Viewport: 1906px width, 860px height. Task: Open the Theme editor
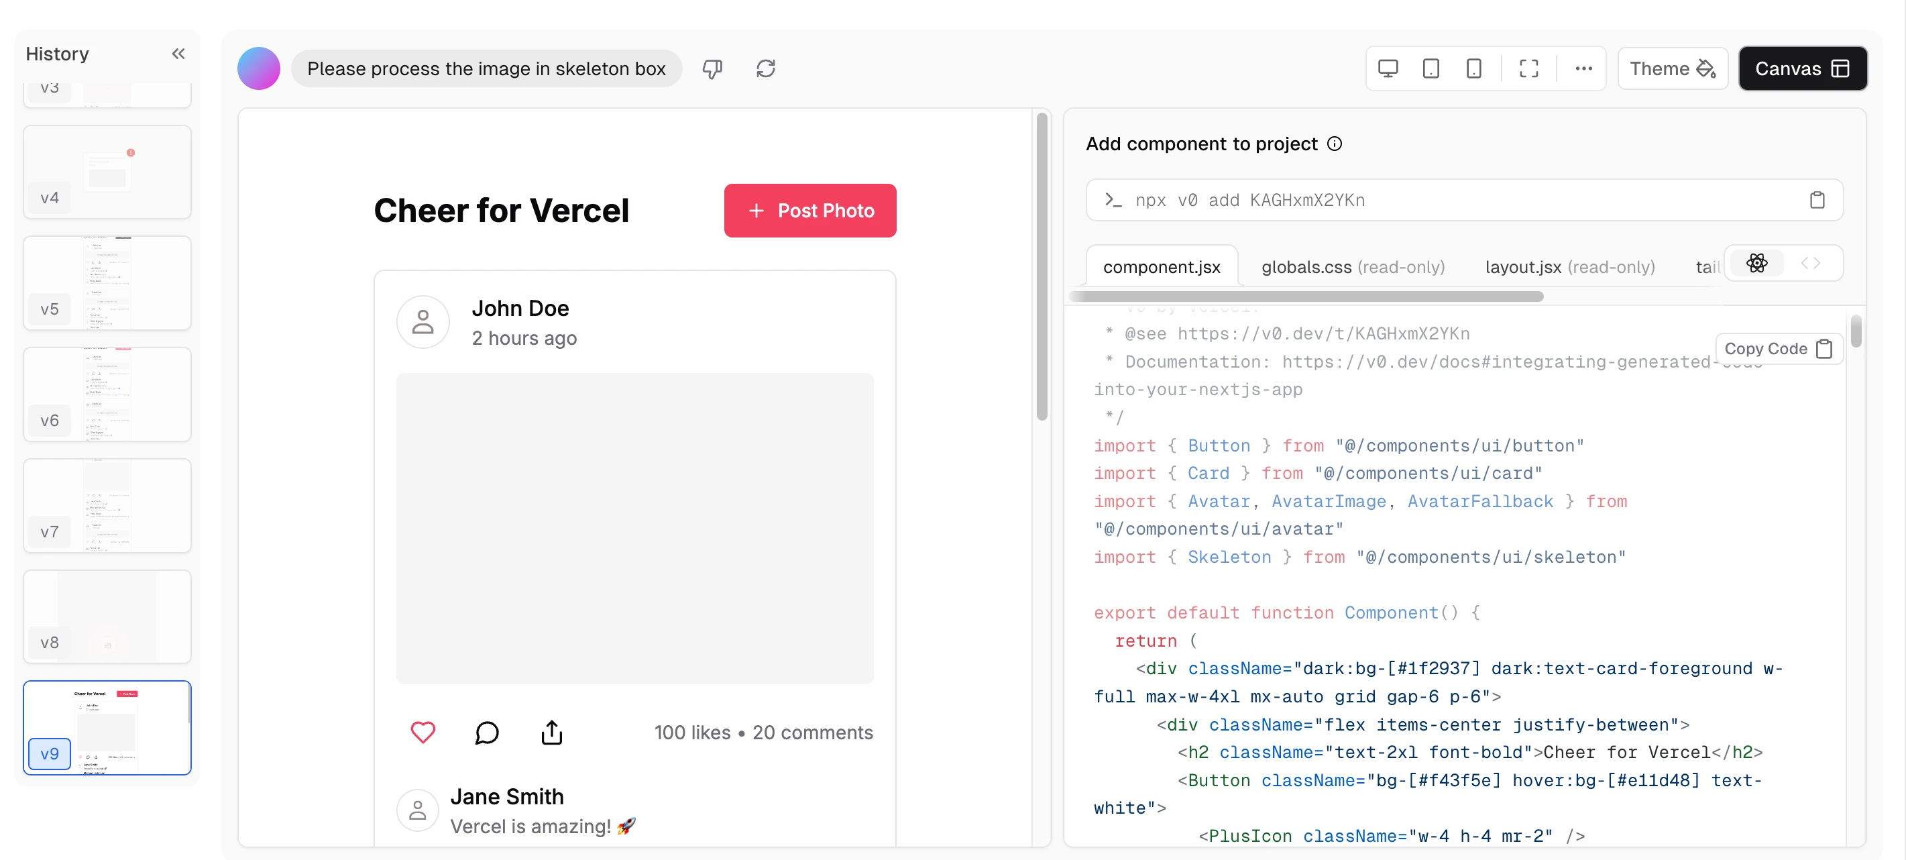pyautogui.click(x=1672, y=69)
